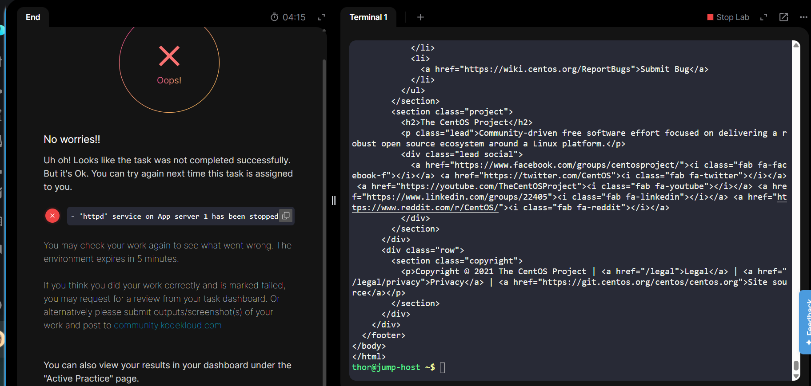The height and width of the screenshot is (386, 811).
Task: Expand the task panel to fullscreen
Action: point(322,17)
